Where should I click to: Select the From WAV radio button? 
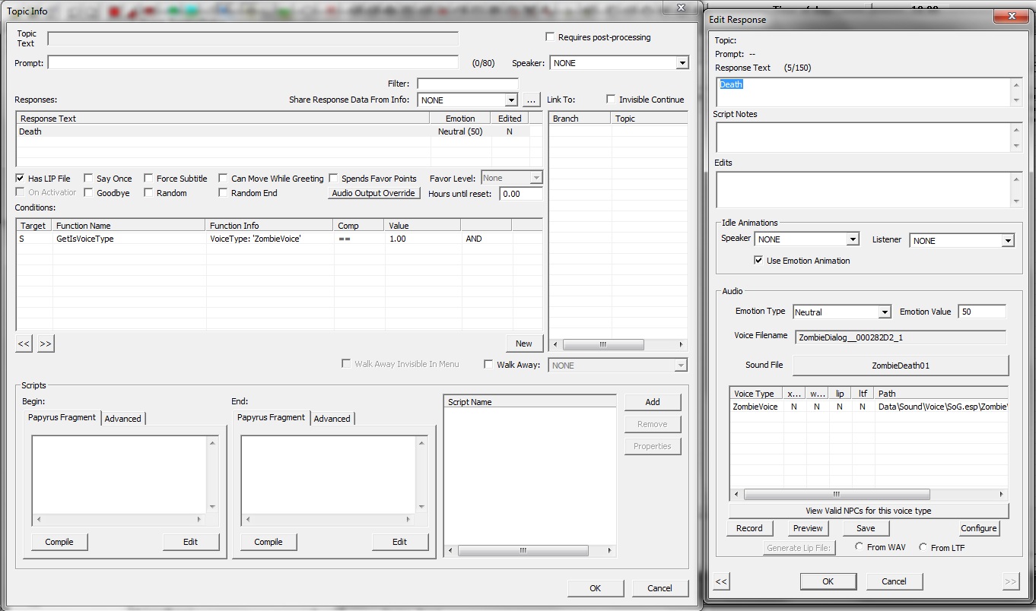point(860,547)
